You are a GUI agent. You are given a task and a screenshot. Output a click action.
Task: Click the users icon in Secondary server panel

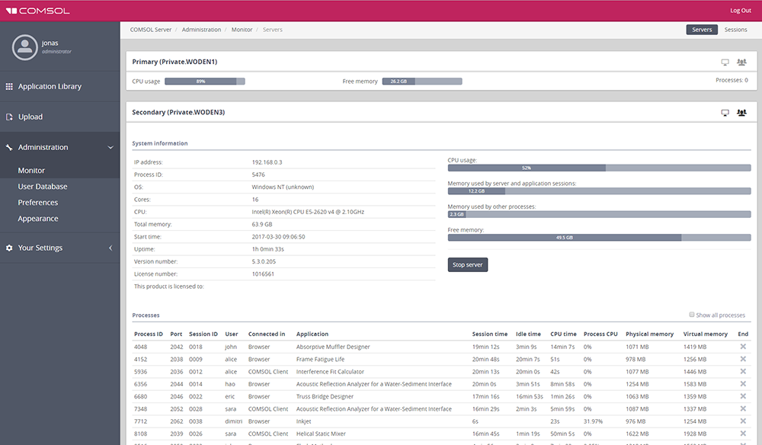point(741,113)
